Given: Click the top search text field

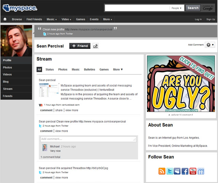Looking at the screenshot, I should (137, 8).
